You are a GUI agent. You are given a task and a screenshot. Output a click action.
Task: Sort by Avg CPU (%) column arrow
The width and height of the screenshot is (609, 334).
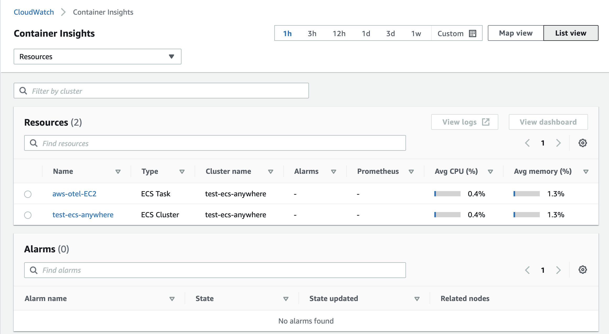click(x=490, y=172)
